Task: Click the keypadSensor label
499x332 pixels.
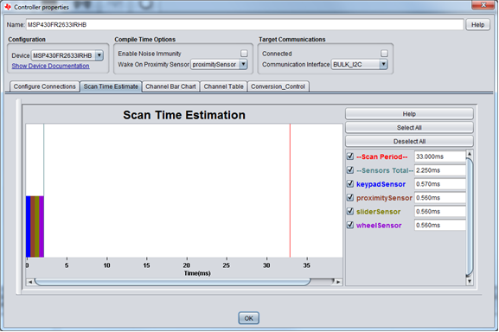Action: point(381,184)
